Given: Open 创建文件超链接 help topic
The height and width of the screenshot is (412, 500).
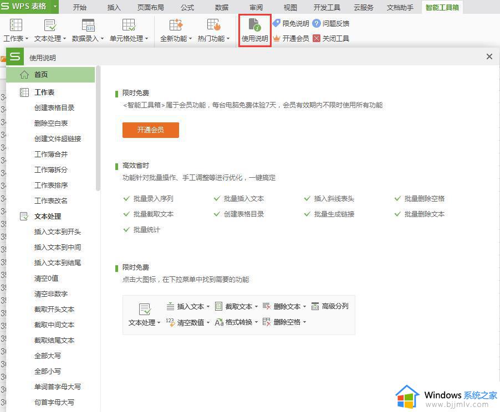Looking at the screenshot, I should (58, 139).
